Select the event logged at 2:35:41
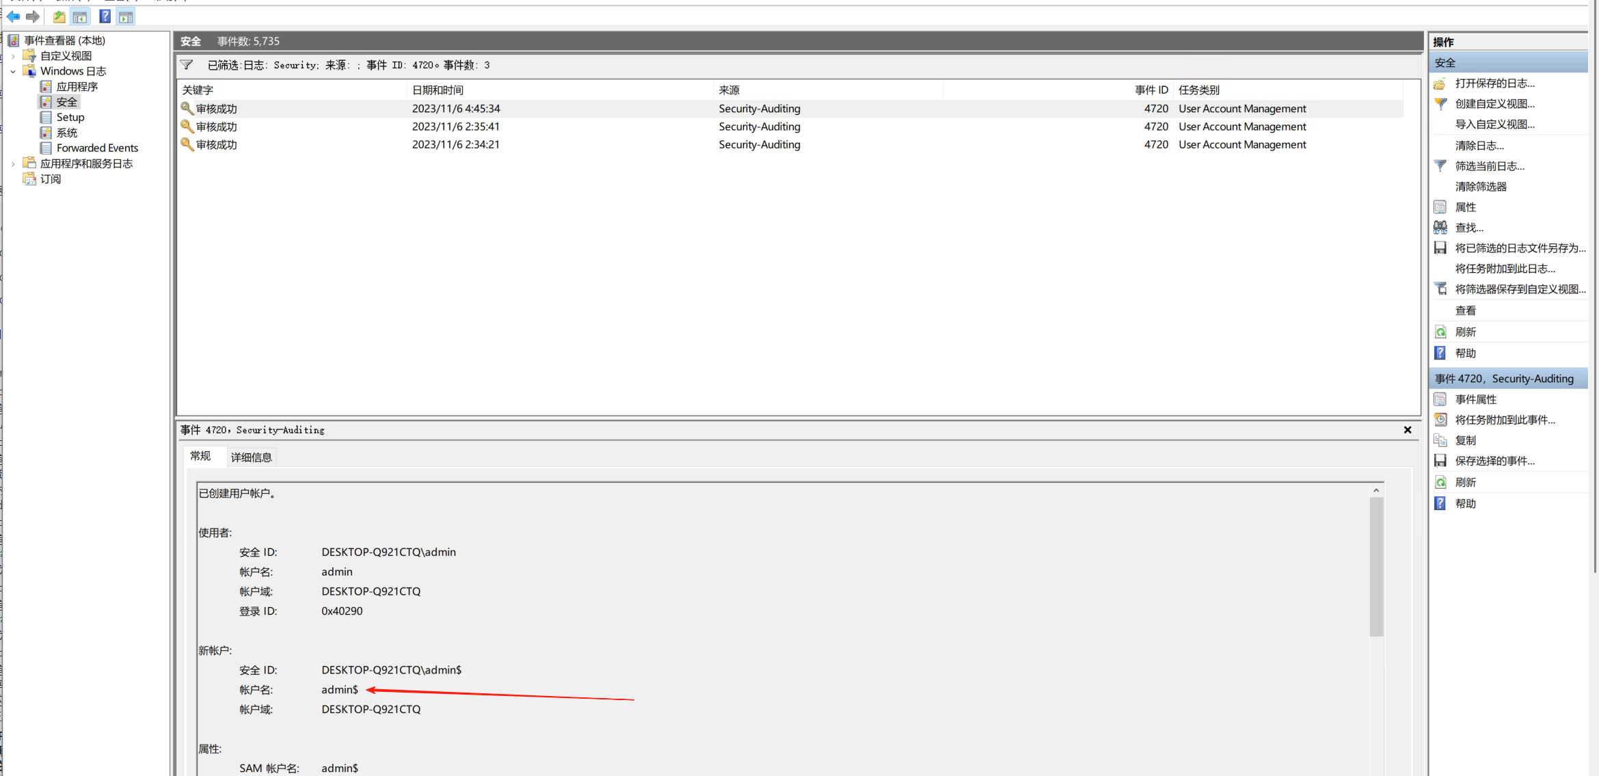The width and height of the screenshot is (1599, 776). (455, 126)
